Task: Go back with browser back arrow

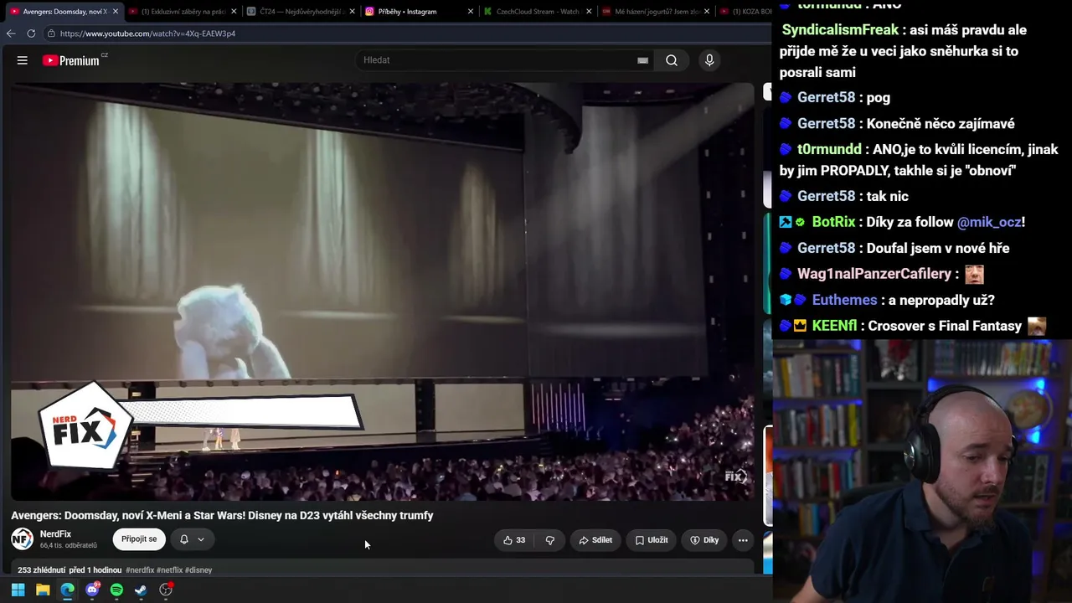Action: (x=11, y=33)
